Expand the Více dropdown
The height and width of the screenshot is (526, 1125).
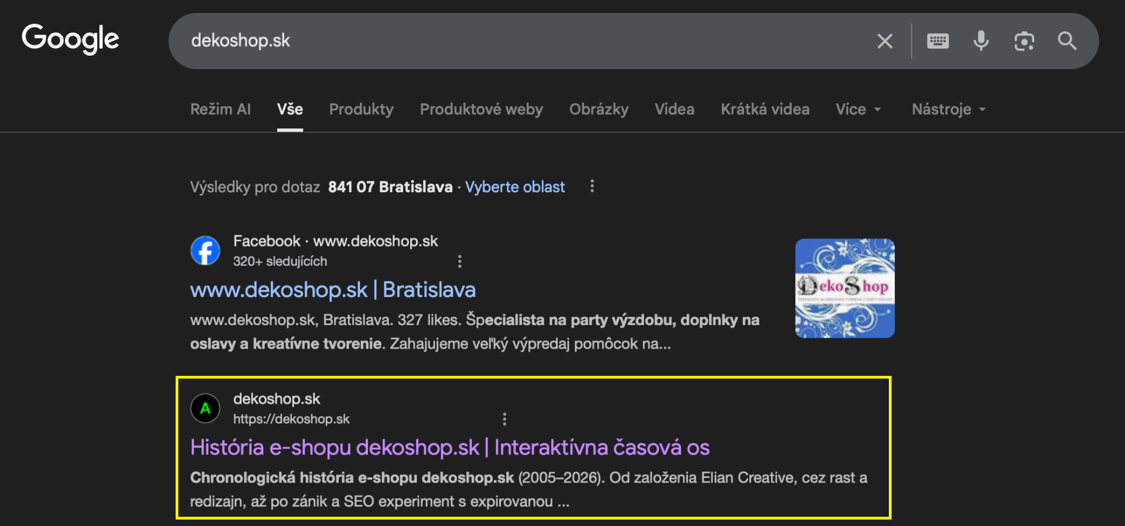coord(858,110)
